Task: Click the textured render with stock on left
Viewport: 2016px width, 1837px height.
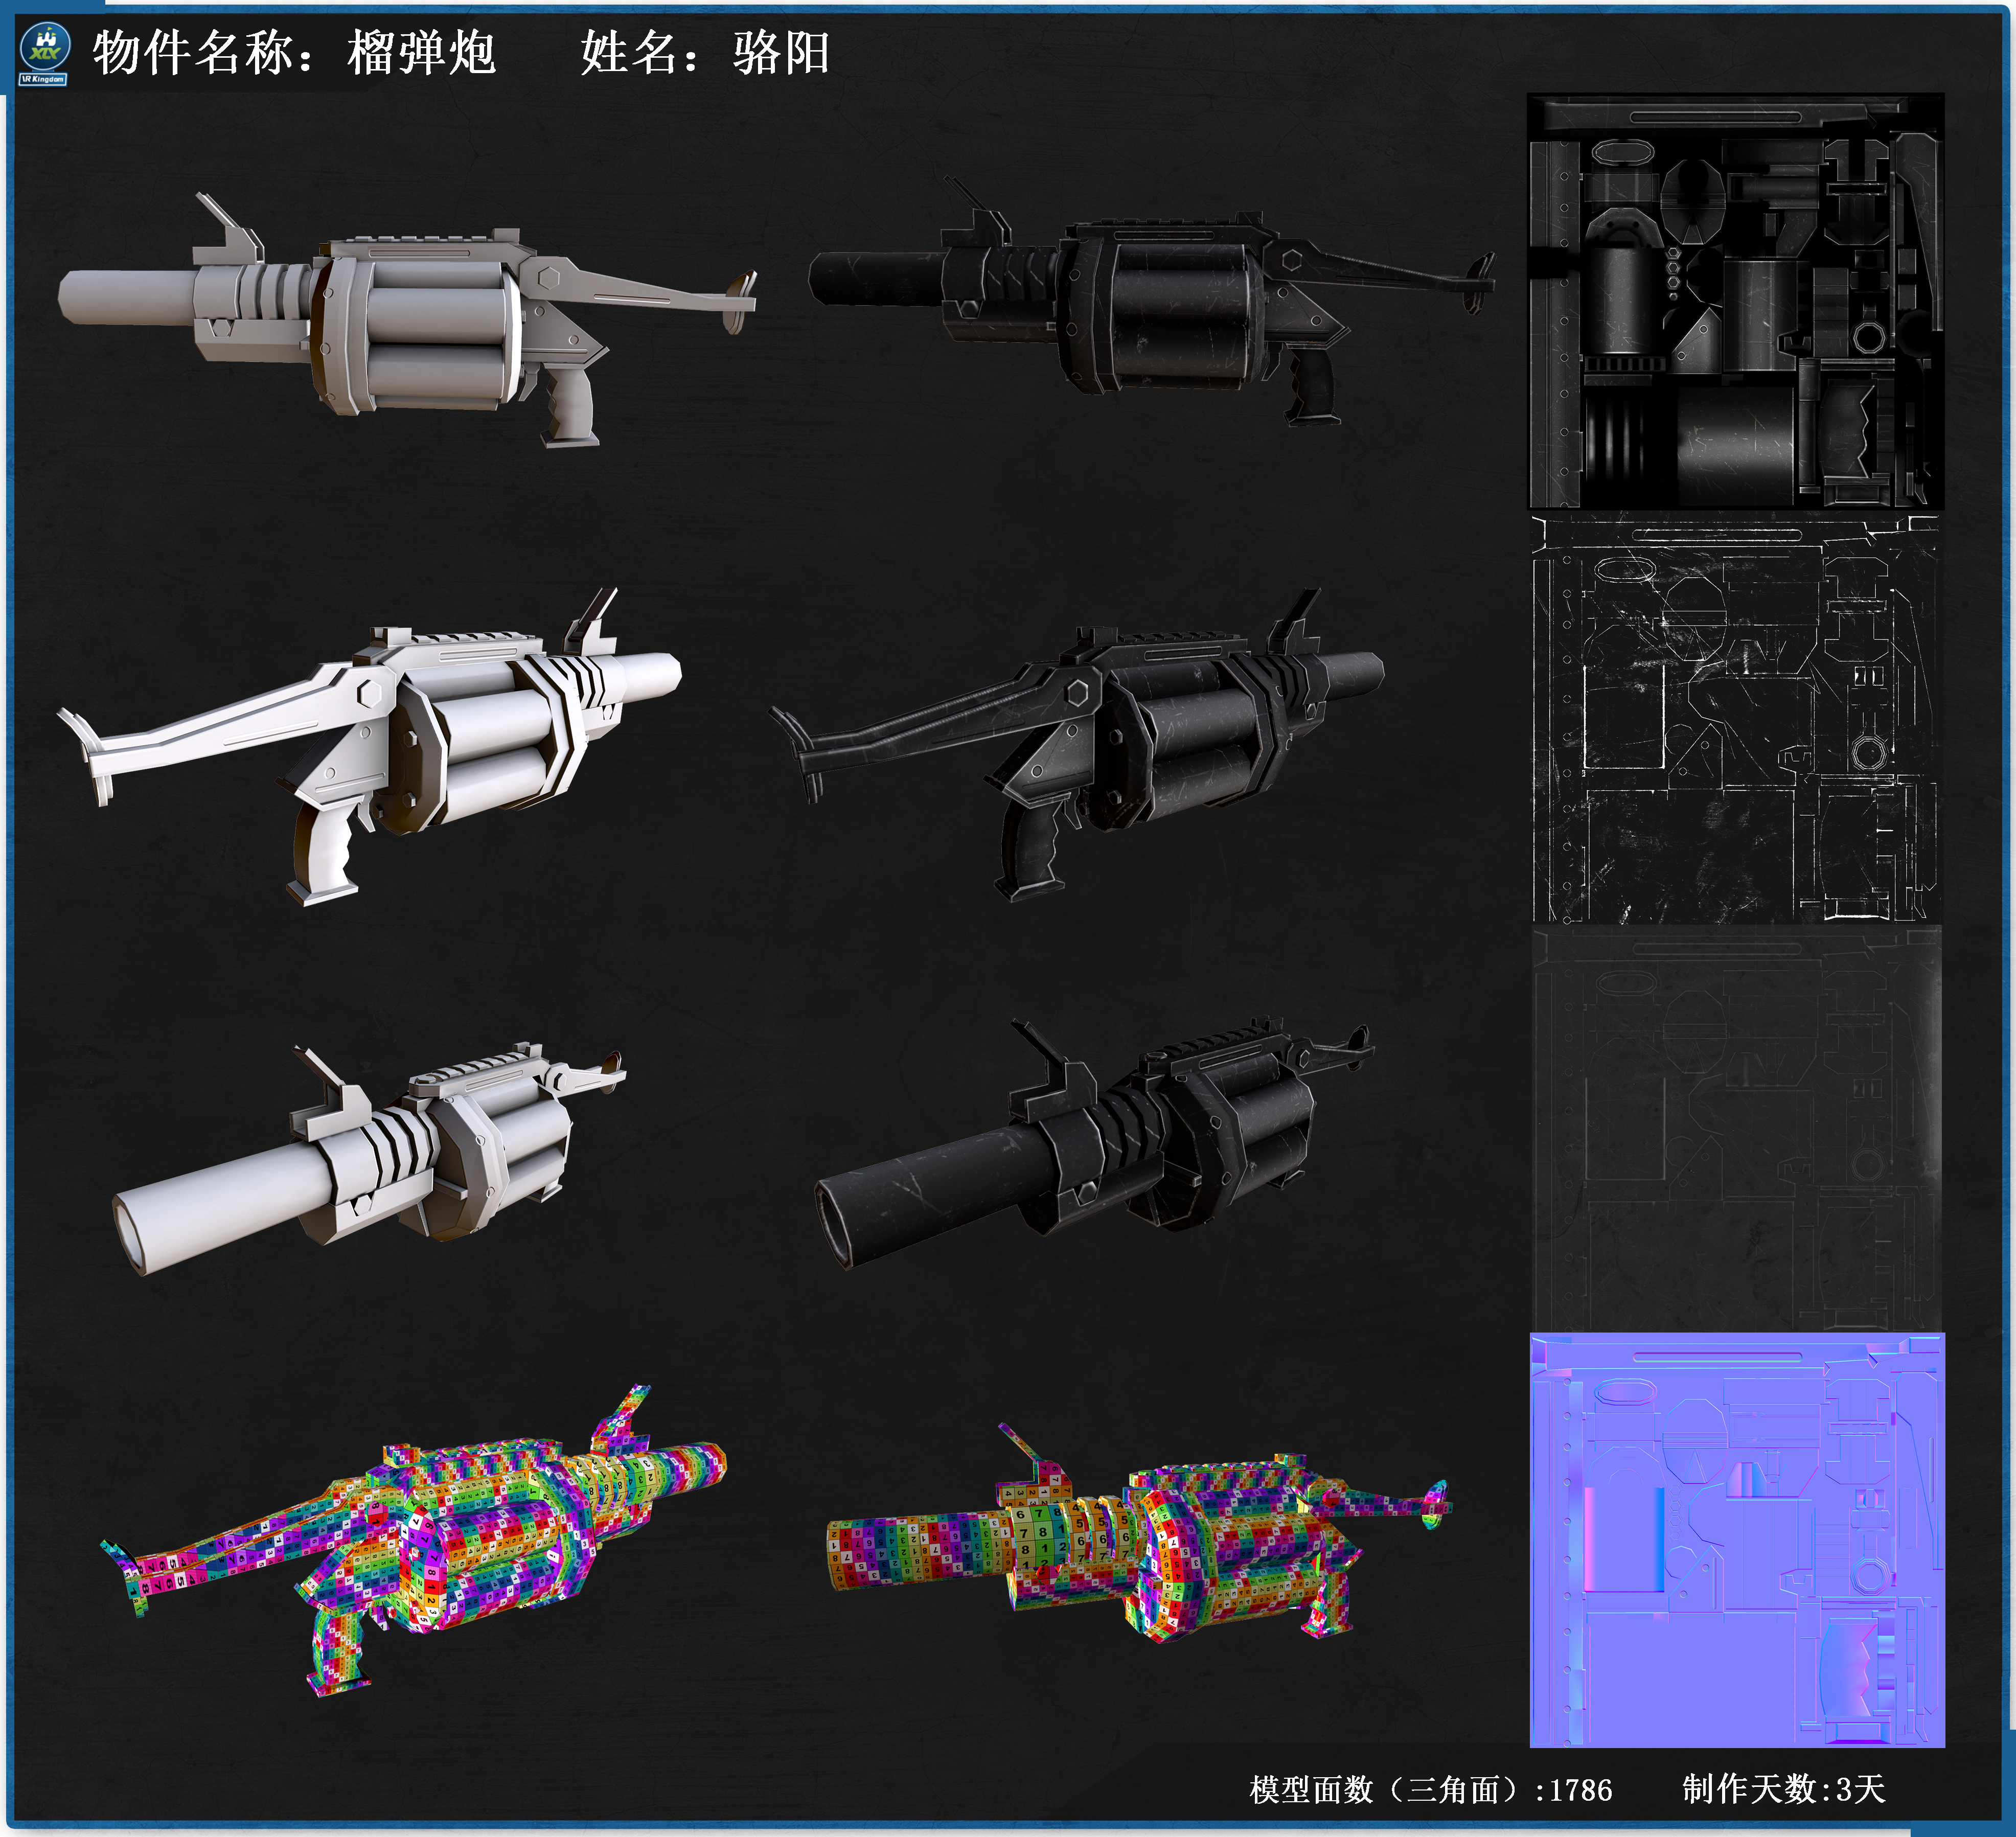Action: 1076,745
